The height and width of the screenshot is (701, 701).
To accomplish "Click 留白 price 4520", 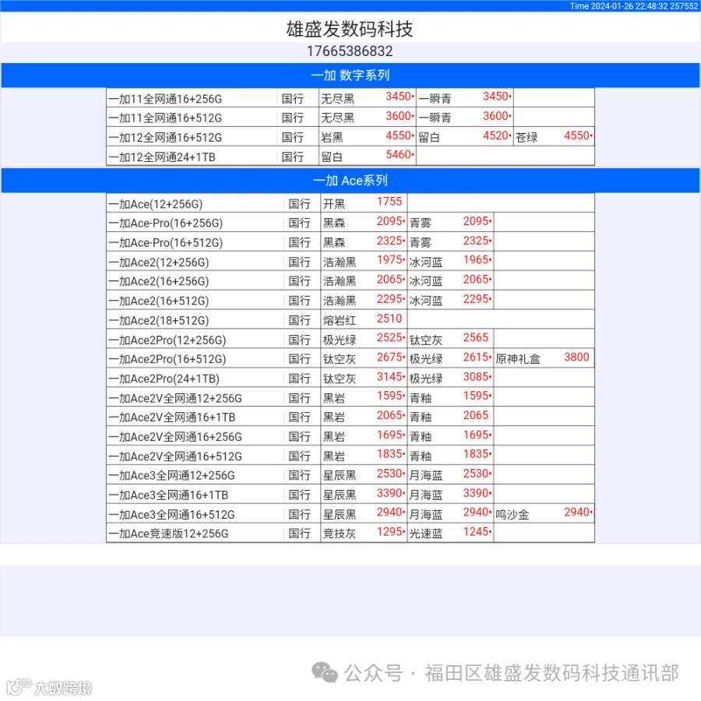I will [x=496, y=136].
